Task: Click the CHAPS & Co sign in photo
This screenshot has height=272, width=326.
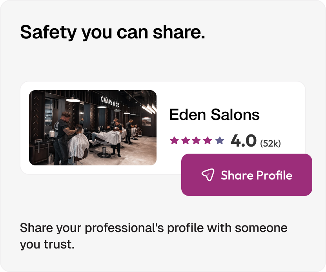Action: (x=110, y=102)
